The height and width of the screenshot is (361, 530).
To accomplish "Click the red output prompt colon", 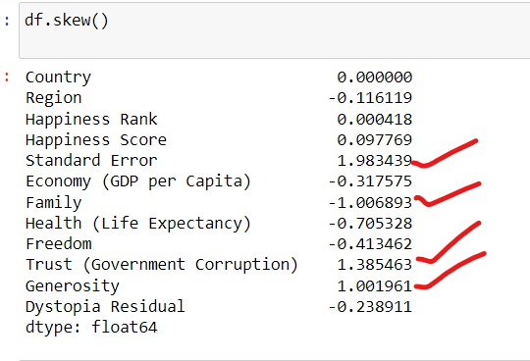I will pos(7,77).
